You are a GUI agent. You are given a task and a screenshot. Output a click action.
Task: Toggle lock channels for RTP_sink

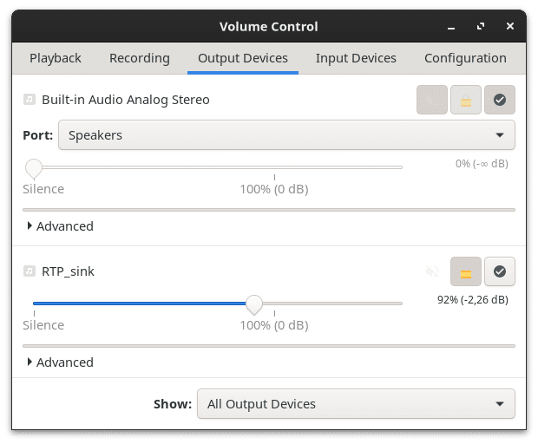click(x=466, y=272)
